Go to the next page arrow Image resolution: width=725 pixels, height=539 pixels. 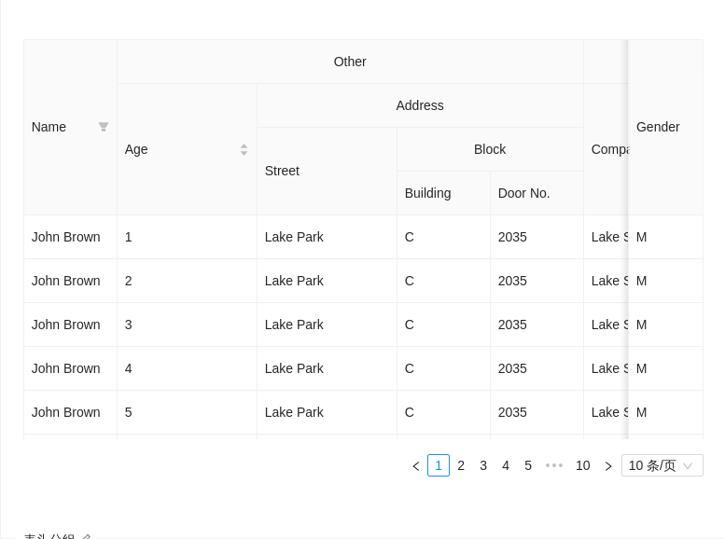click(608, 466)
